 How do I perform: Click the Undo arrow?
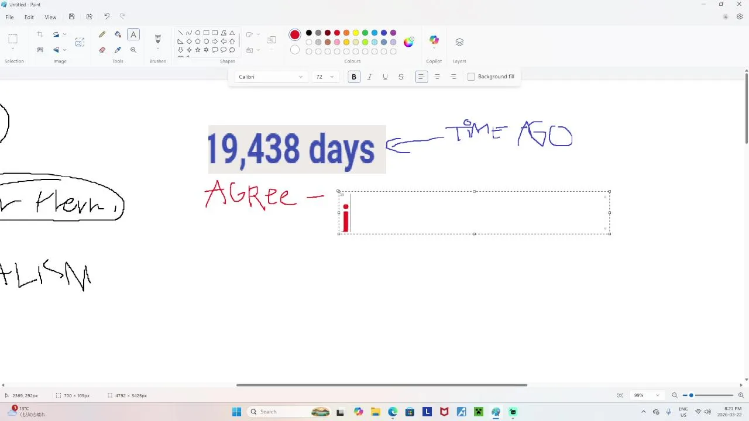[x=106, y=17]
